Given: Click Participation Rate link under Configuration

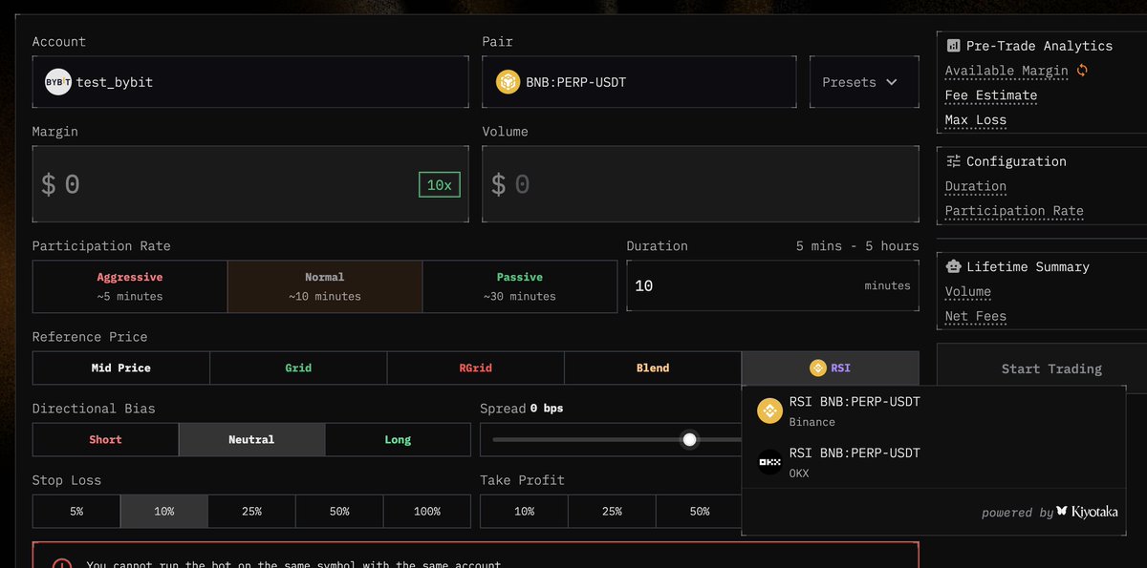Looking at the screenshot, I should click(1014, 212).
